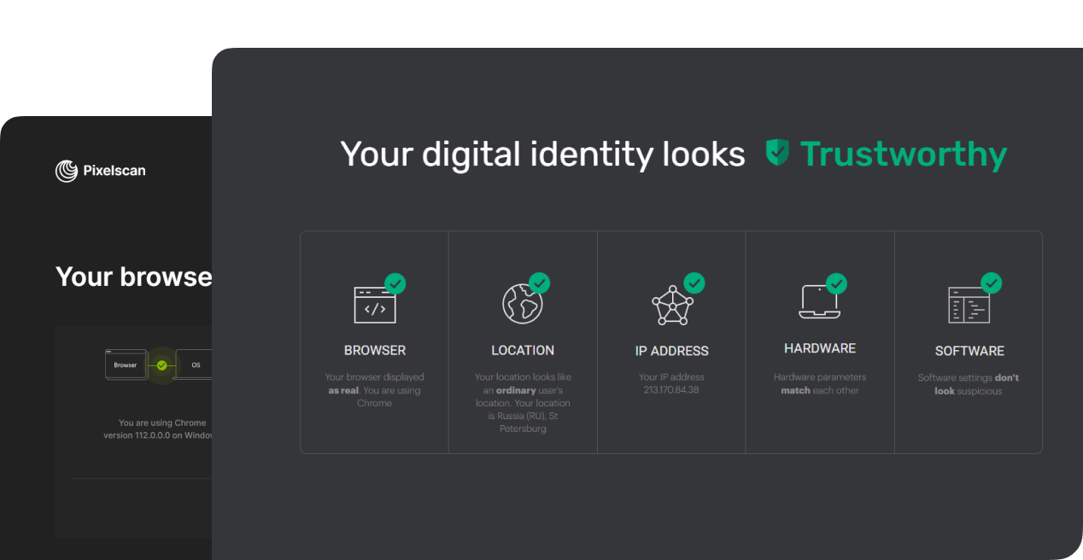Open the IP address 213.170.84.38 link
This screenshot has width=1083, height=560.
(x=671, y=390)
